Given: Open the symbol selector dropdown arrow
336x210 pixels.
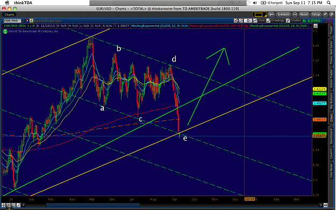Looking at the screenshot, I should 23,21.
